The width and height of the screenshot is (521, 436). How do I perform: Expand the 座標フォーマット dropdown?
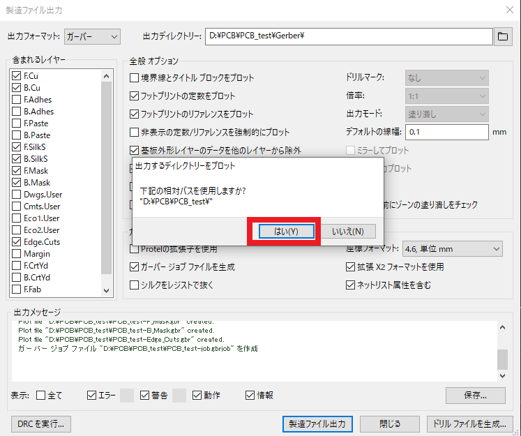click(453, 249)
